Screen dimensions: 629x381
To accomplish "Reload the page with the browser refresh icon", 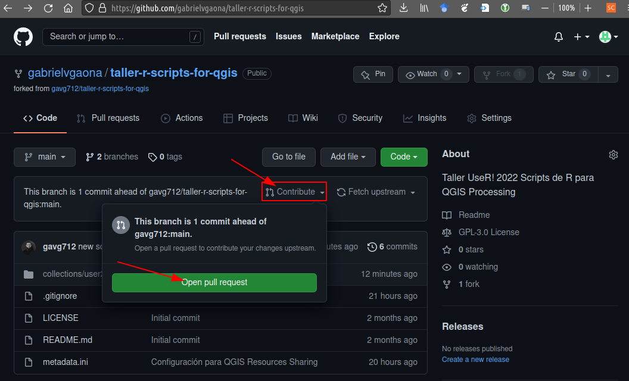I will click(x=48, y=8).
